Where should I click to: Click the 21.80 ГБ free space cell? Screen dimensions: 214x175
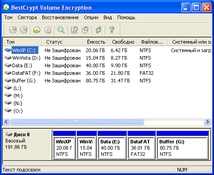click(120, 73)
